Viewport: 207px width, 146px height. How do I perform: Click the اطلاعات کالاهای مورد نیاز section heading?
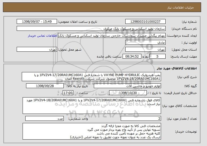177,68
